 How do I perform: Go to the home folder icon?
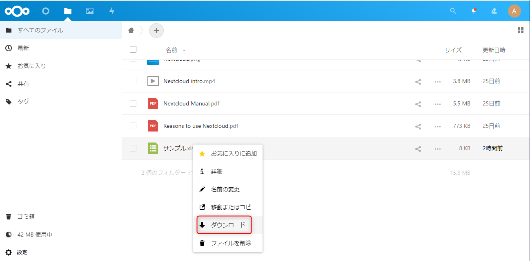point(131,30)
